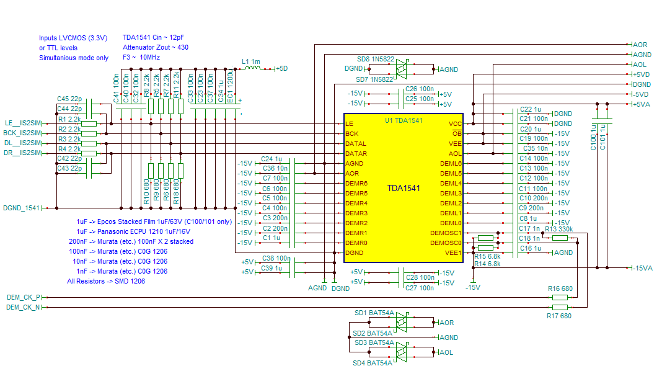Click the DEM_CK_N port label
This screenshot has height=371, width=662.
(x=23, y=307)
